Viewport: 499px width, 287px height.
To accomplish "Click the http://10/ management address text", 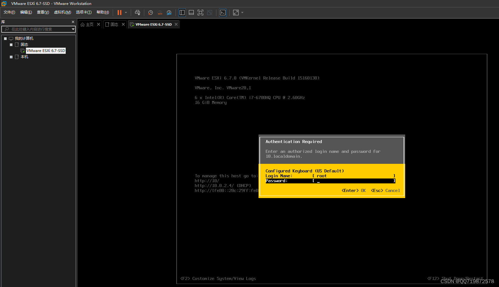I will [207, 181].
